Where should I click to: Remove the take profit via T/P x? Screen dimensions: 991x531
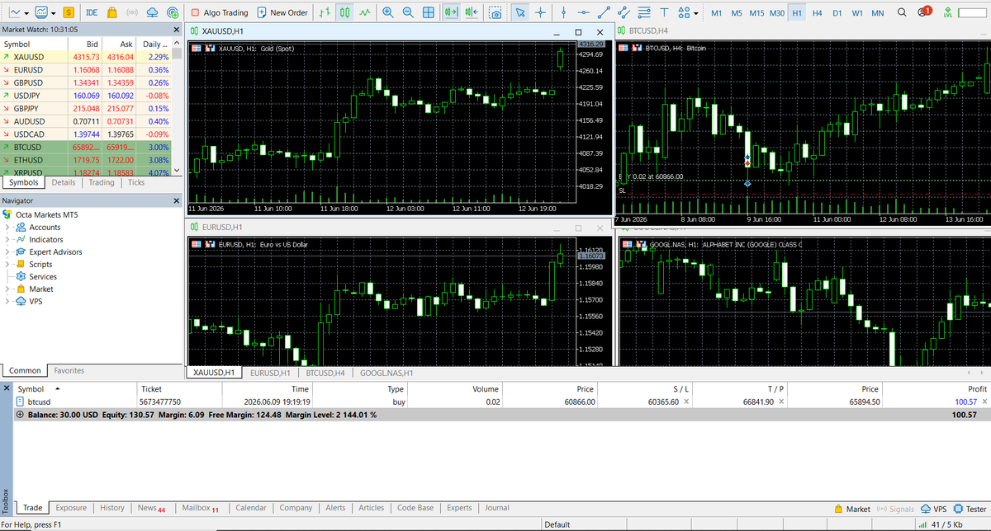[x=781, y=402]
